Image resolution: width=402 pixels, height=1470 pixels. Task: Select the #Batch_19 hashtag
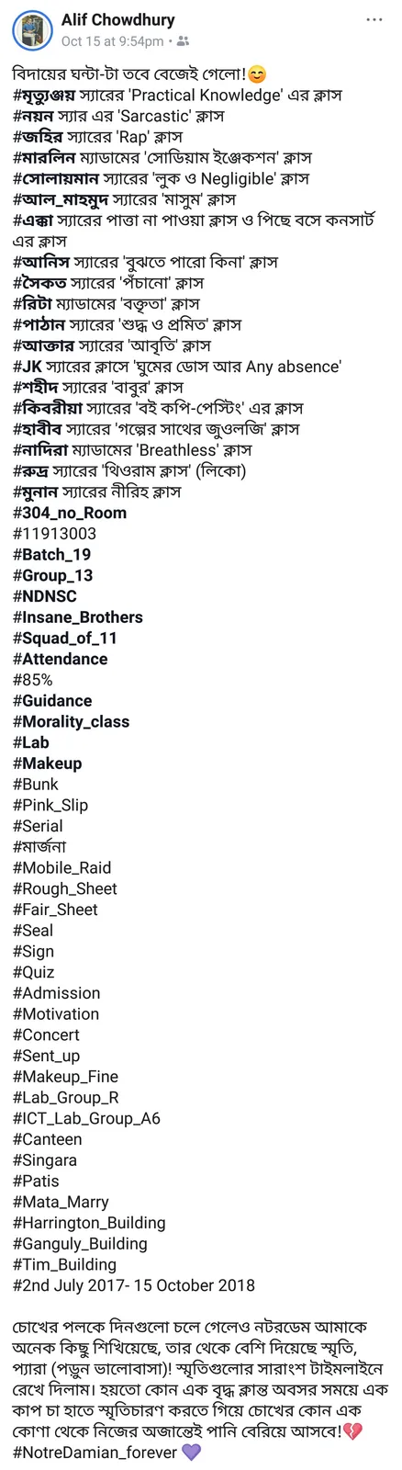tap(52, 555)
